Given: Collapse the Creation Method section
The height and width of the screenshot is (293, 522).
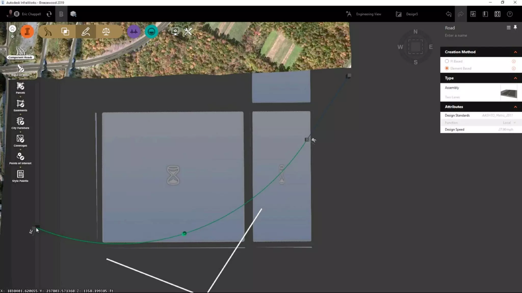Looking at the screenshot, I should (515, 52).
